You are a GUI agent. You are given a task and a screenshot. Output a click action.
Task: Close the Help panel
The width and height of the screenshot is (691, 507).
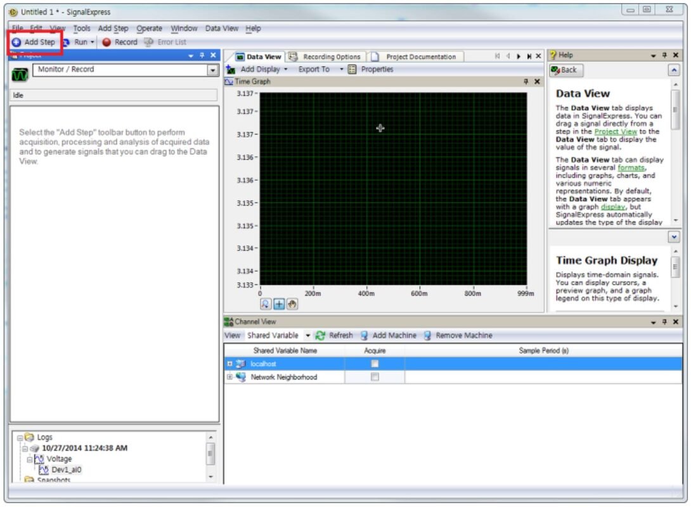676,56
